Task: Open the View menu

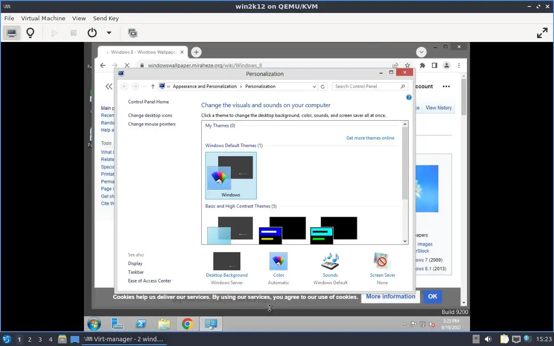Action: coord(79,18)
